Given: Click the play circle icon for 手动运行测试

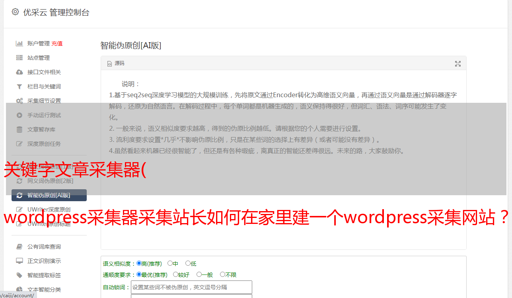Looking at the screenshot, I should (x=19, y=115).
